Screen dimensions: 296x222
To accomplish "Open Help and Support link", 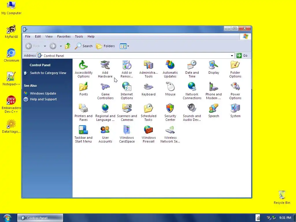I will 43,99.
